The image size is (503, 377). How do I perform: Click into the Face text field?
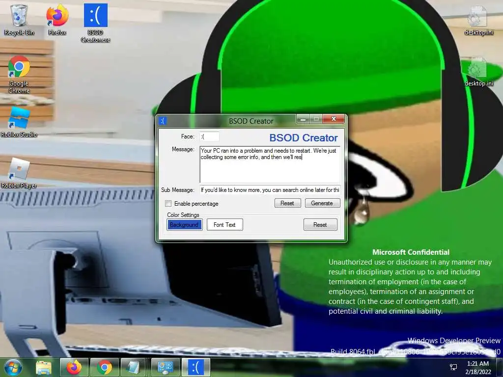point(209,136)
